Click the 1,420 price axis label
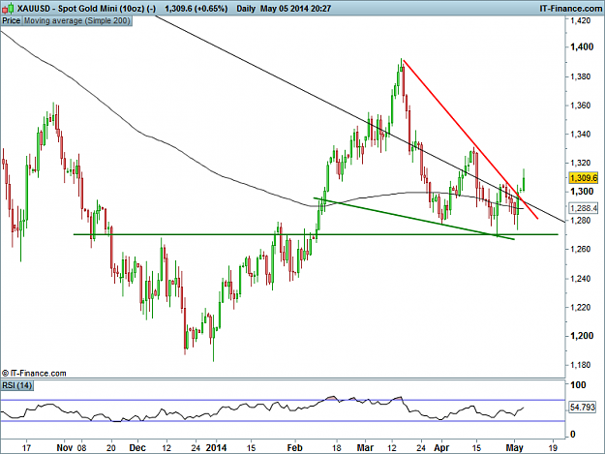The height and width of the screenshot is (454, 605). coord(581,20)
